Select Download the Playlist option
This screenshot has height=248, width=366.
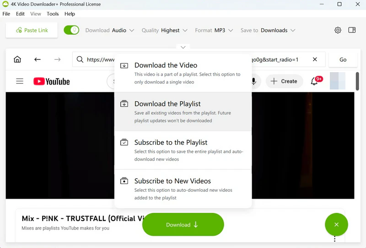pos(183,111)
